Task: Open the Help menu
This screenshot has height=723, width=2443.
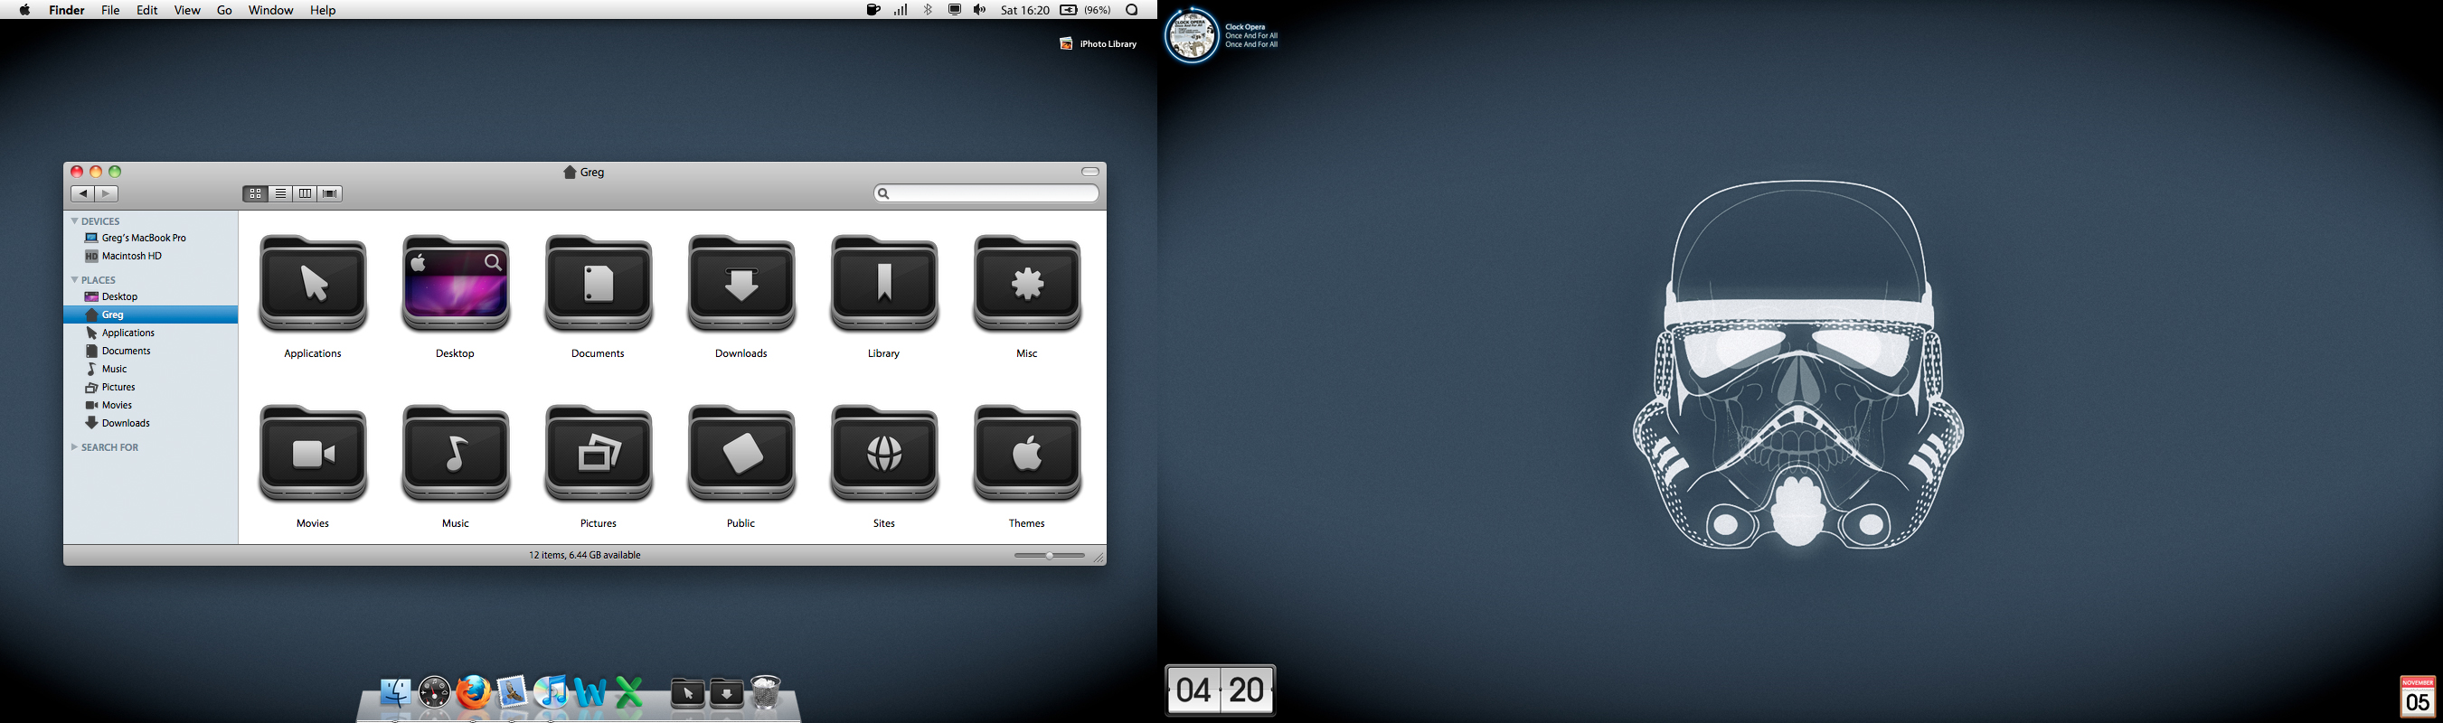Action: pyautogui.click(x=323, y=9)
